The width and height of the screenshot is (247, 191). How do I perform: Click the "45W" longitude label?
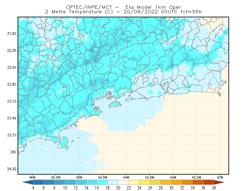pyautogui.click(x=79, y=177)
